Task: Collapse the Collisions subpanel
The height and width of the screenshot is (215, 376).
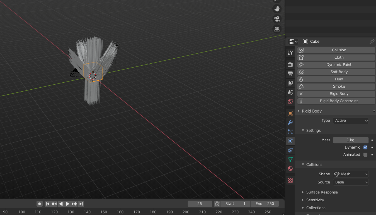Action: click(303, 164)
